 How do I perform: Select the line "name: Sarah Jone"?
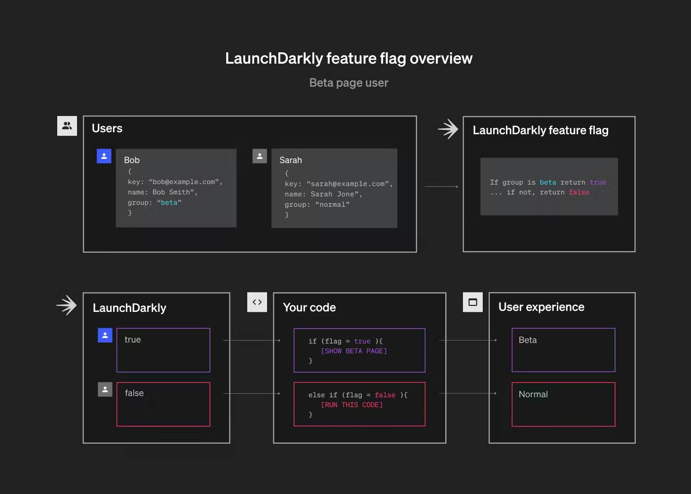click(x=324, y=194)
